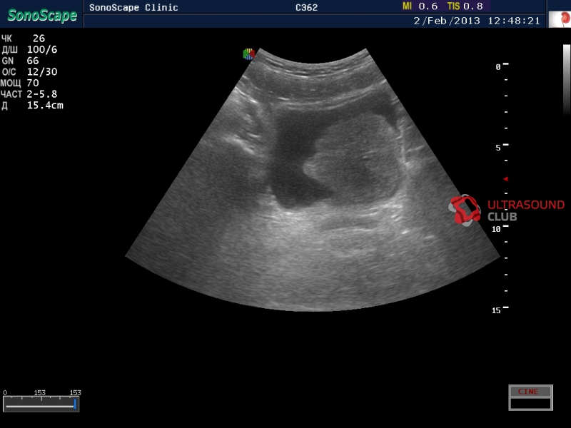571x428 pixels.
Task: Click the cine loop frame slider
Action: (x=41, y=404)
